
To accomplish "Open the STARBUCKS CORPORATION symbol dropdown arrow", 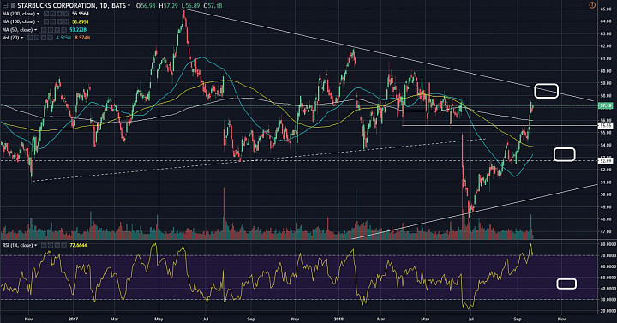I will [x=129, y=5].
